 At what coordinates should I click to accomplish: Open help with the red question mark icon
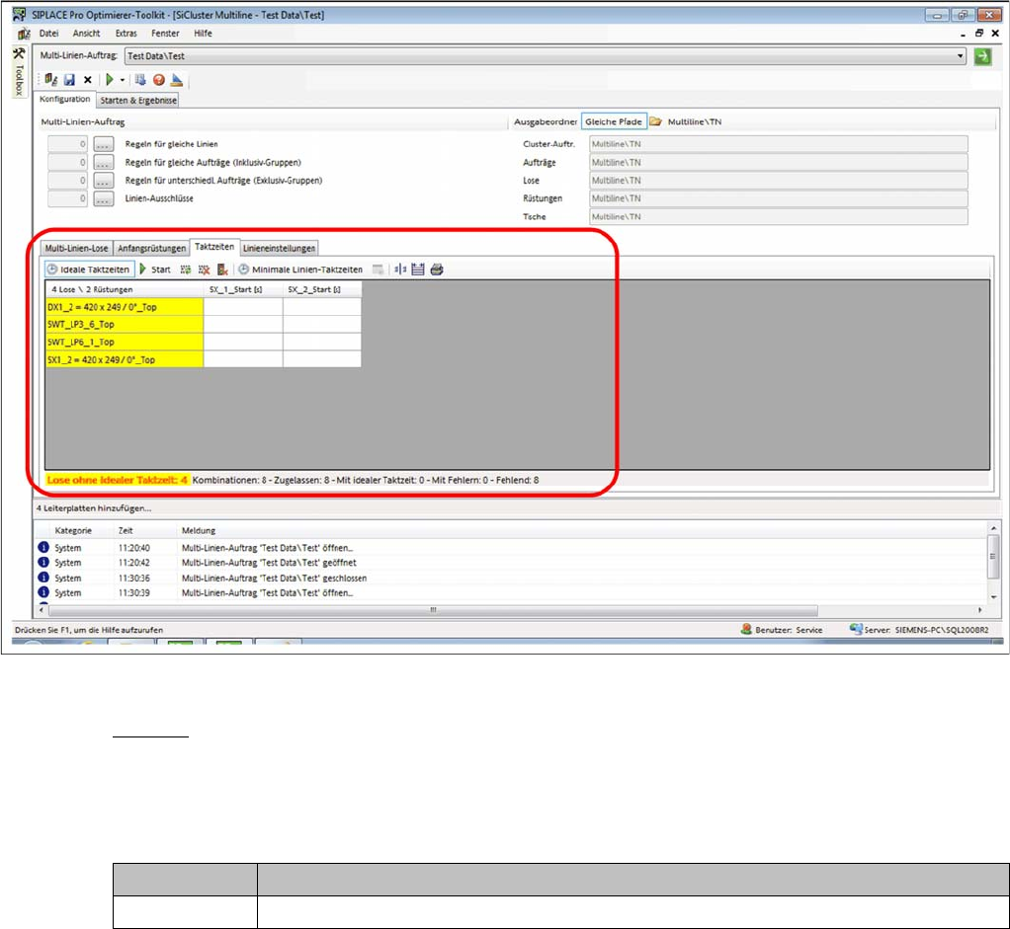point(158,80)
